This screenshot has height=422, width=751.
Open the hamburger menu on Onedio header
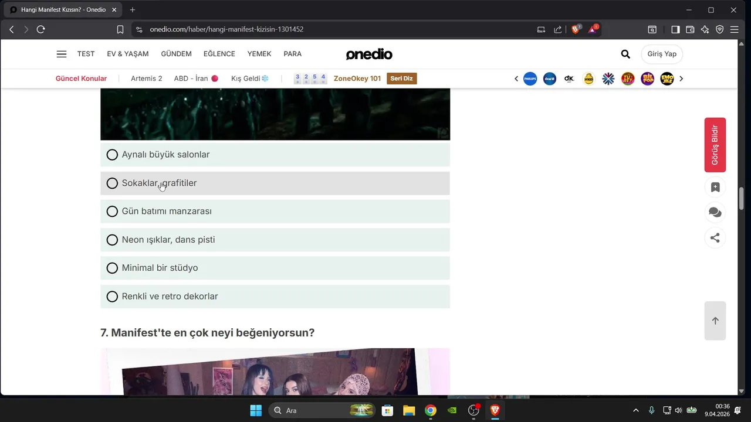62,54
